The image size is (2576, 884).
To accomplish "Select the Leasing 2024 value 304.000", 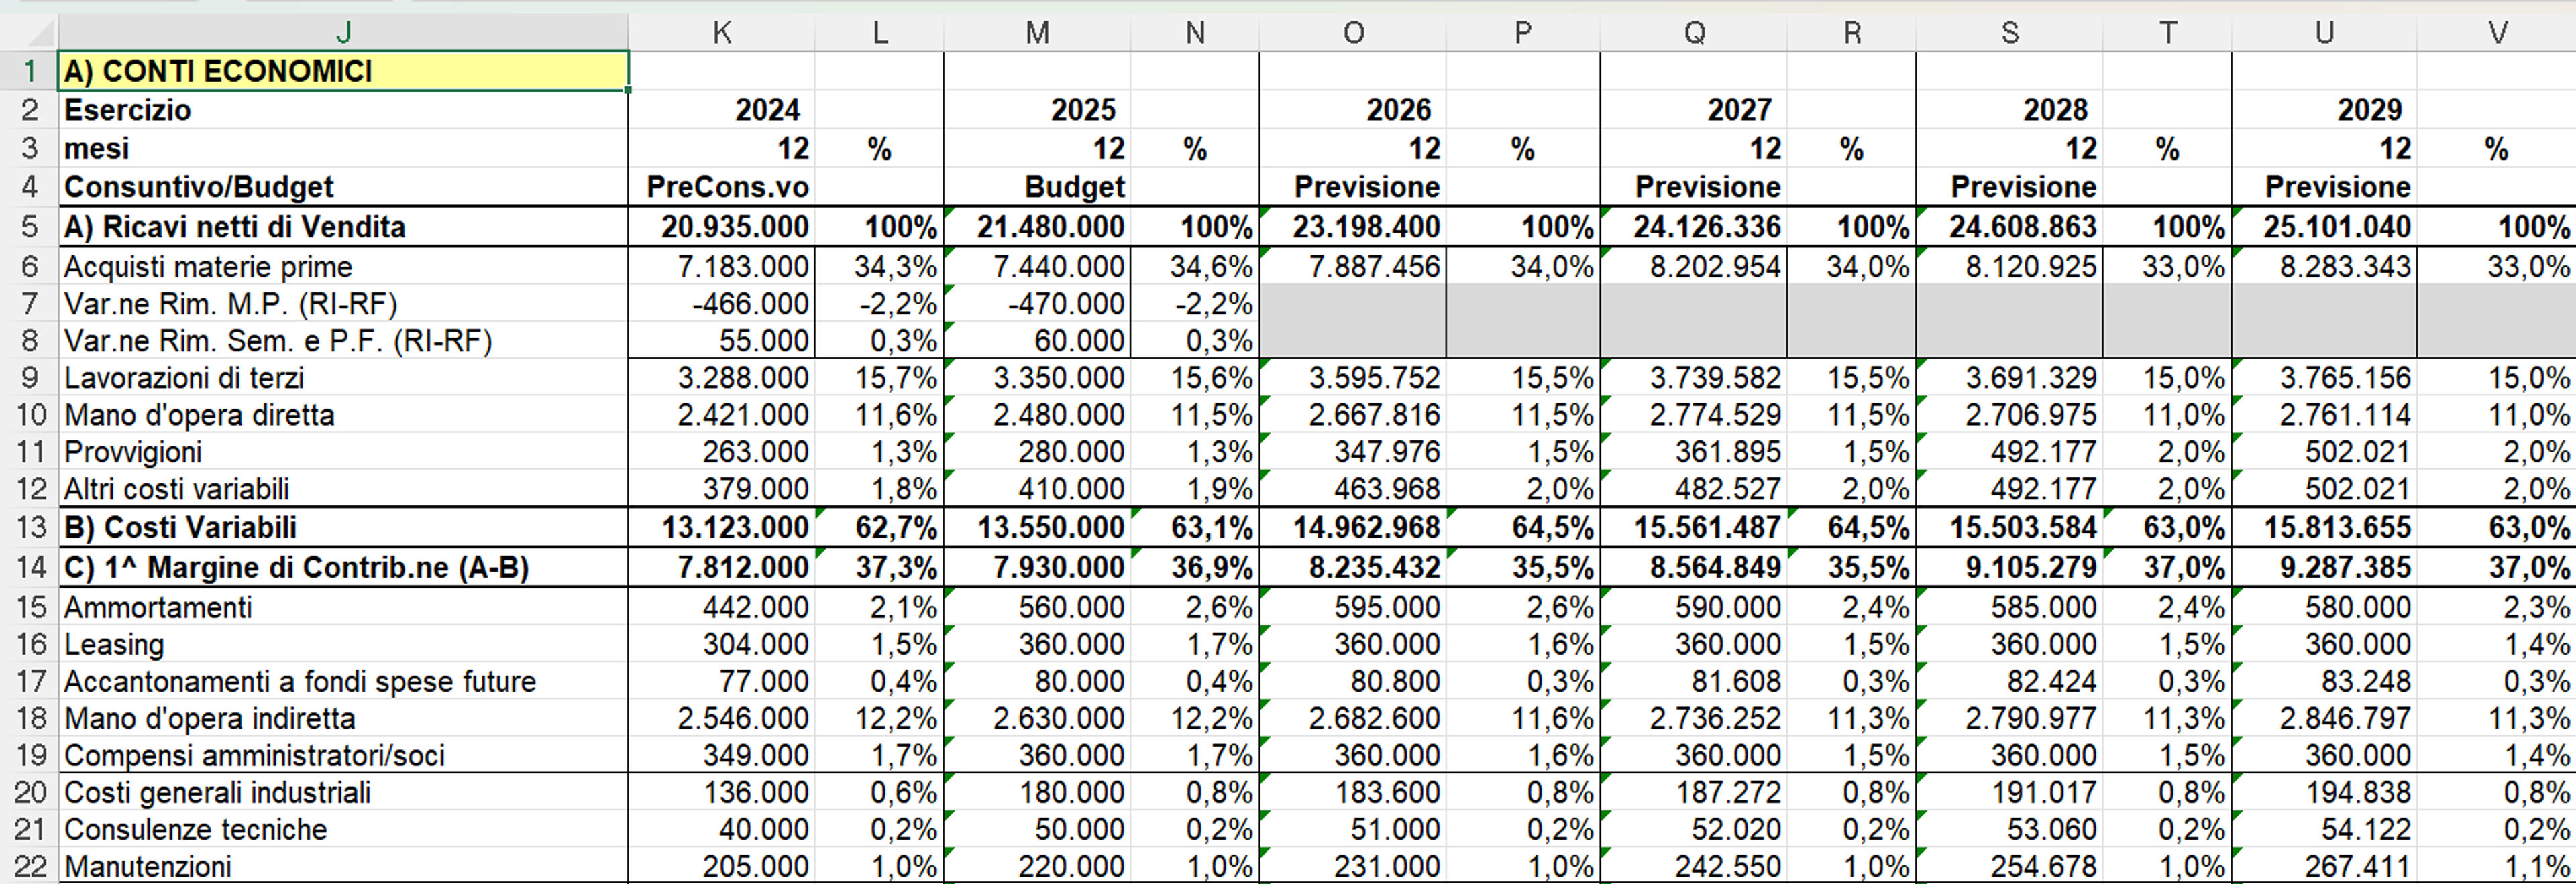I will [x=721, y=644].
